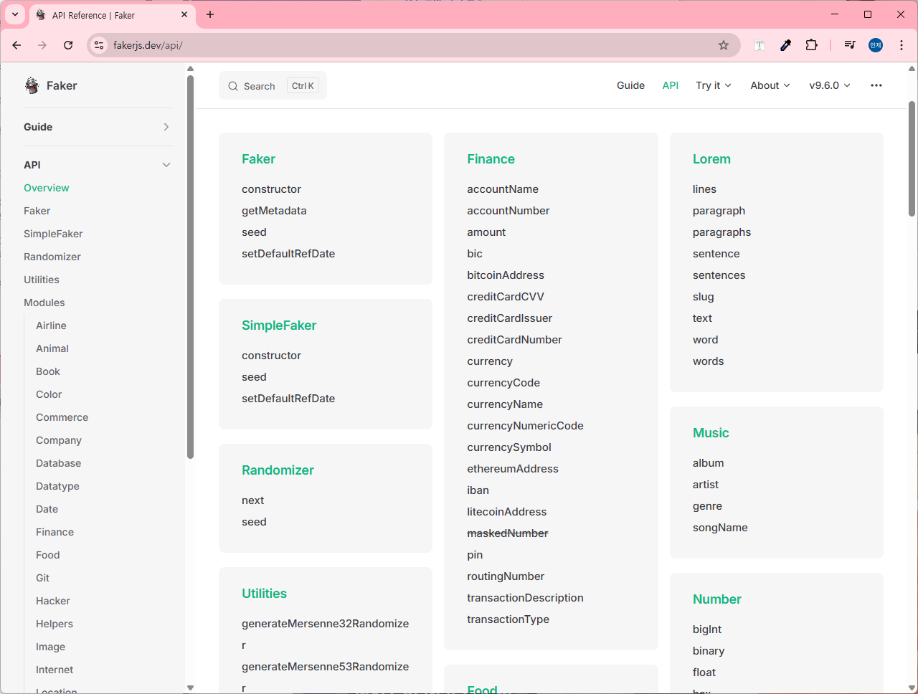Click deprecated maskedNumber link
The height and width of the screenshot is (694, 918).
[x=508, y=533]
